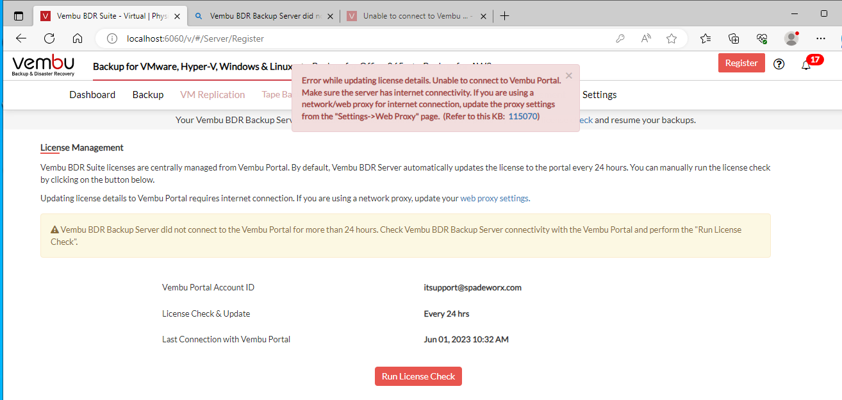The image size is (842, 400).
Task: Open the notifications bell with 17 alerts
Action: coord(806,65)
